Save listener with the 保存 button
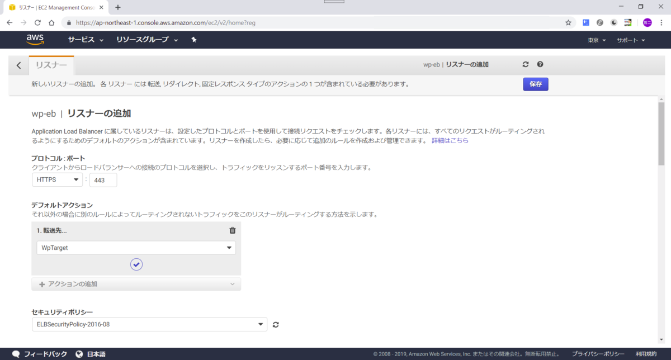The image size is (671, 360). pos(535,84)
